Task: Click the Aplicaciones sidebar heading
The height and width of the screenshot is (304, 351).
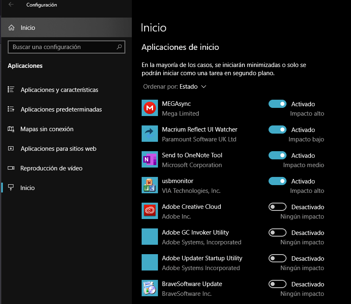Action: click(x=25, y=66)
